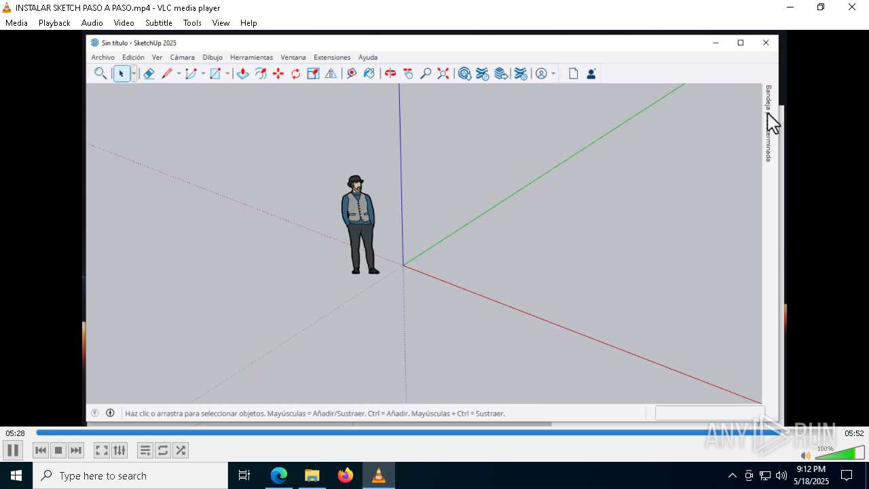Toggle VLC fullscreen mode
The image size is (869, 489).
pos(101,450)
